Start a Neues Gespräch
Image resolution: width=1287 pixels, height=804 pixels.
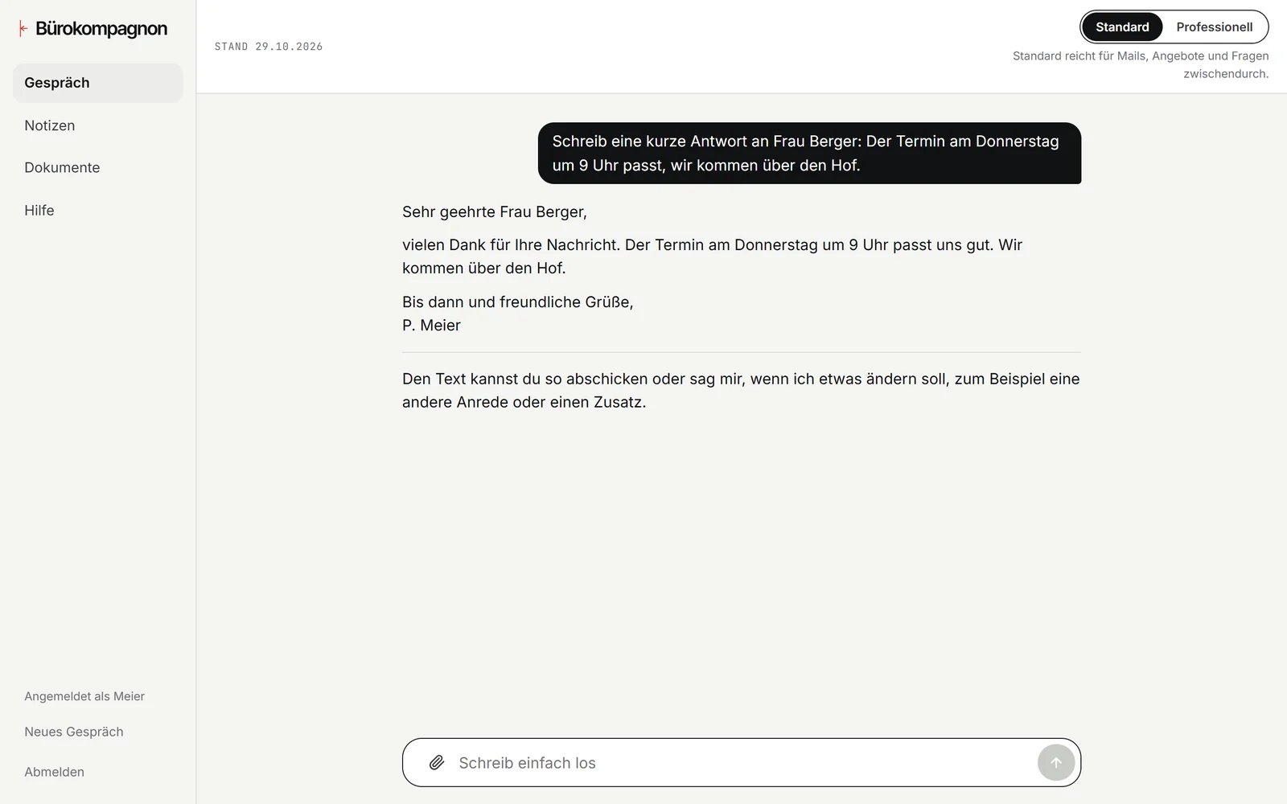[74, 732]
